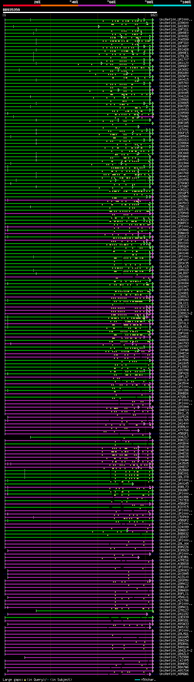Click the cyan ~100% identity legend segment
194x682 pixels.
click(172, 5)
